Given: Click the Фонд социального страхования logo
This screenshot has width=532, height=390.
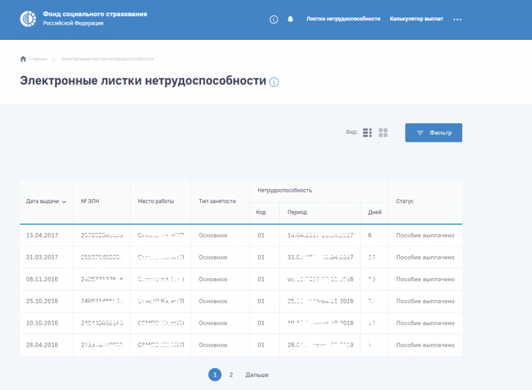Looking at the screenshot, I should coord(27,19).
